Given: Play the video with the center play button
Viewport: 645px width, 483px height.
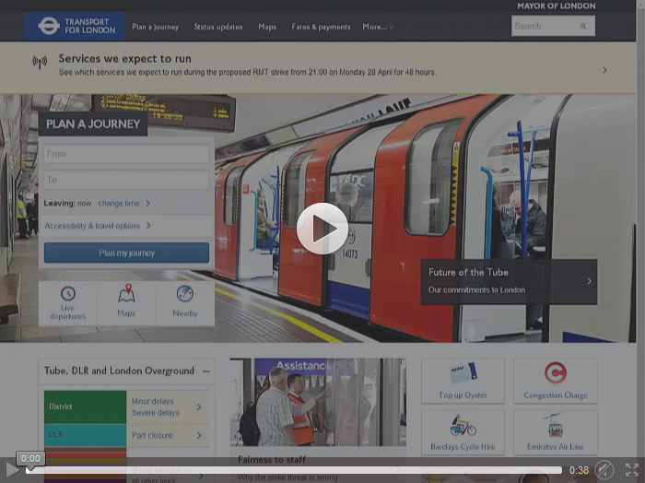Looking at the screenshot, I should (322, 229).
